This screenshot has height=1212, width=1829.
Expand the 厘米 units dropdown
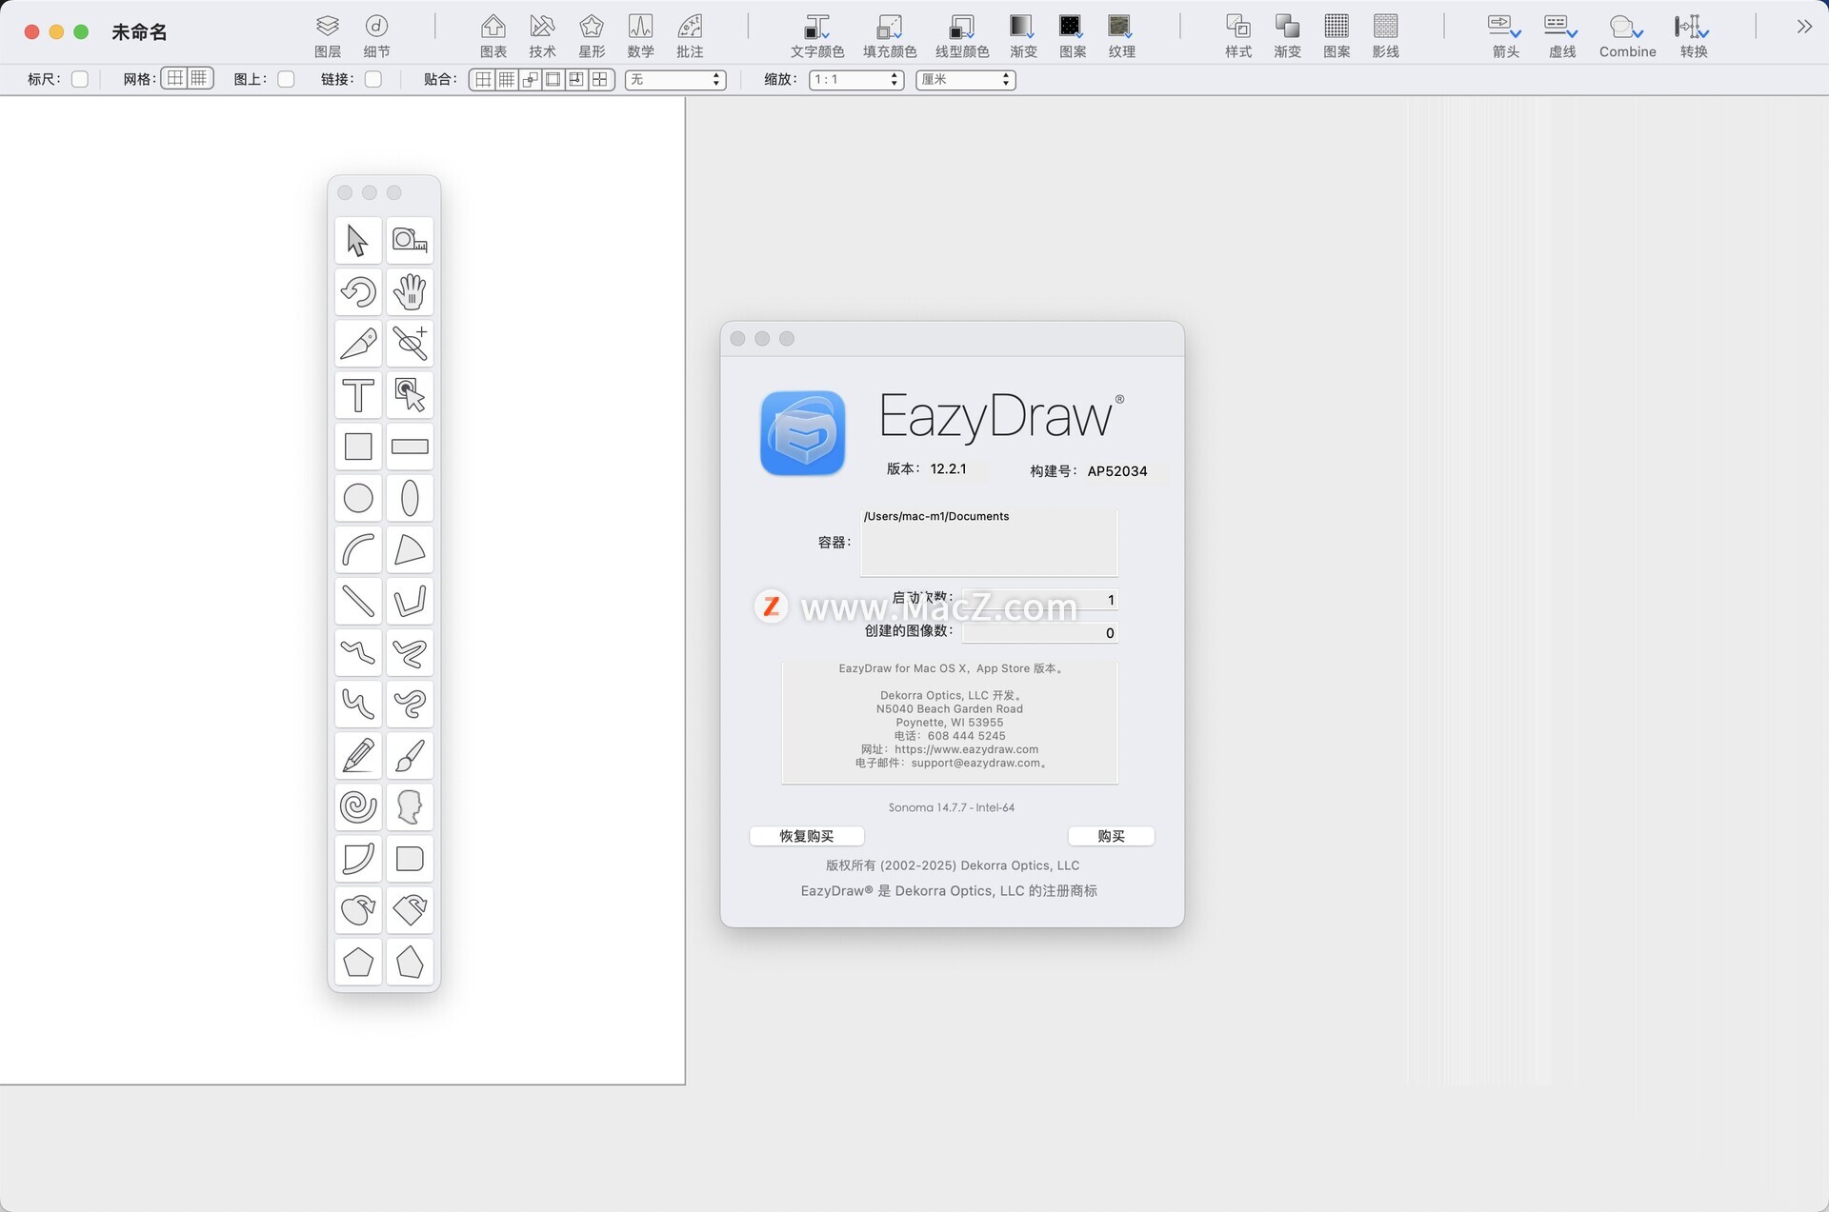(965, 80)
